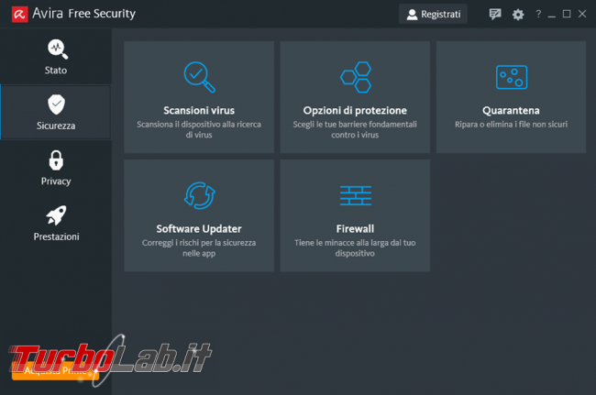Click the Avira red logo icon
This screenshot has height=395, width=596.
pos(20,15)
